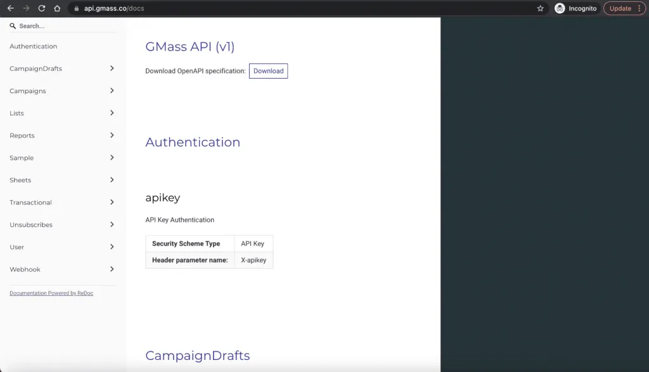The image size is (649, 372).
Task: Click the Authentication section heading
Action: pyautogui.click(x=193, y=142)
